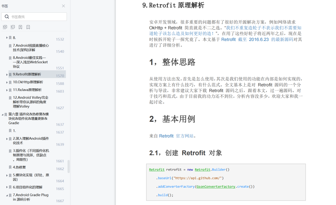Collapse all bookmarks icon

point(13,27)
